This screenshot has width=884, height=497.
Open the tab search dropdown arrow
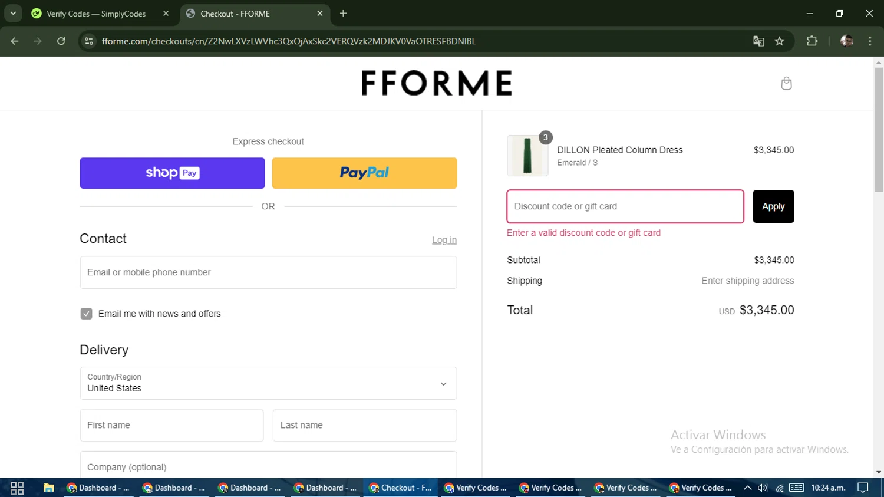(x=13, y=13)
